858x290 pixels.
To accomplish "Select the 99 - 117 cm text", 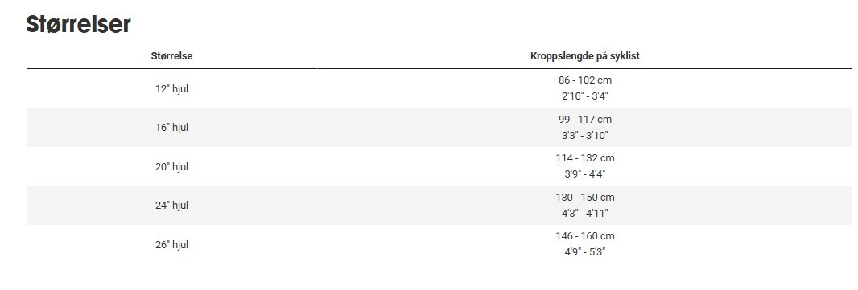I will [585, 119].
